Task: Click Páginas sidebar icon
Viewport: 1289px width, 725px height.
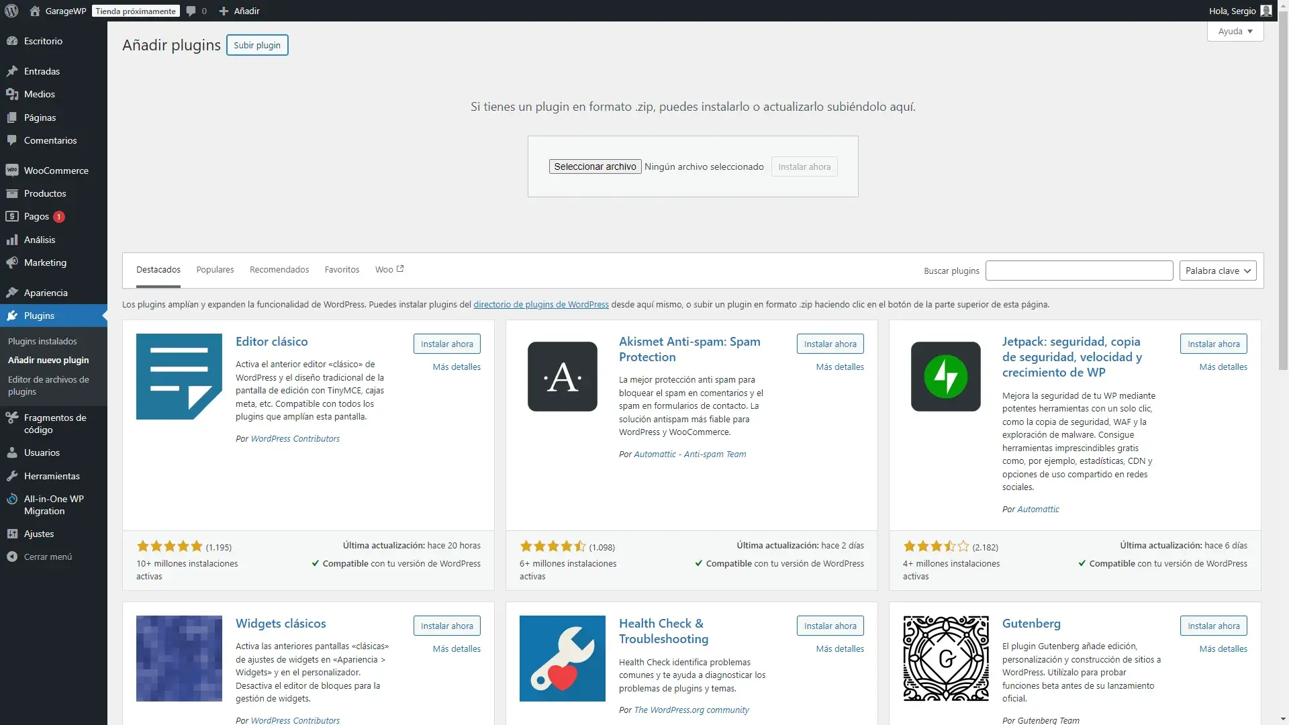Action: pyautogui.click(x=12, y=117)
